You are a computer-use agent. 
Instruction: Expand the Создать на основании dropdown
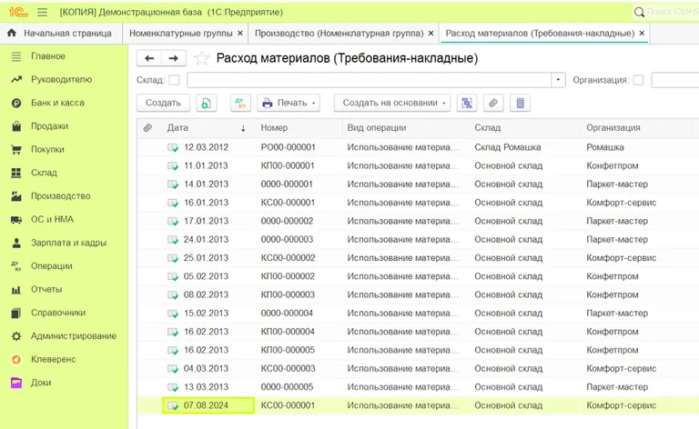click(x=392, y=103)
